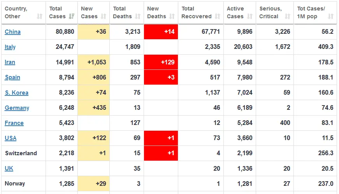Image resolution: width=339 pixels, height=194 pixels.
Task: Open the UK country link
Action: [x=9, y=168]
